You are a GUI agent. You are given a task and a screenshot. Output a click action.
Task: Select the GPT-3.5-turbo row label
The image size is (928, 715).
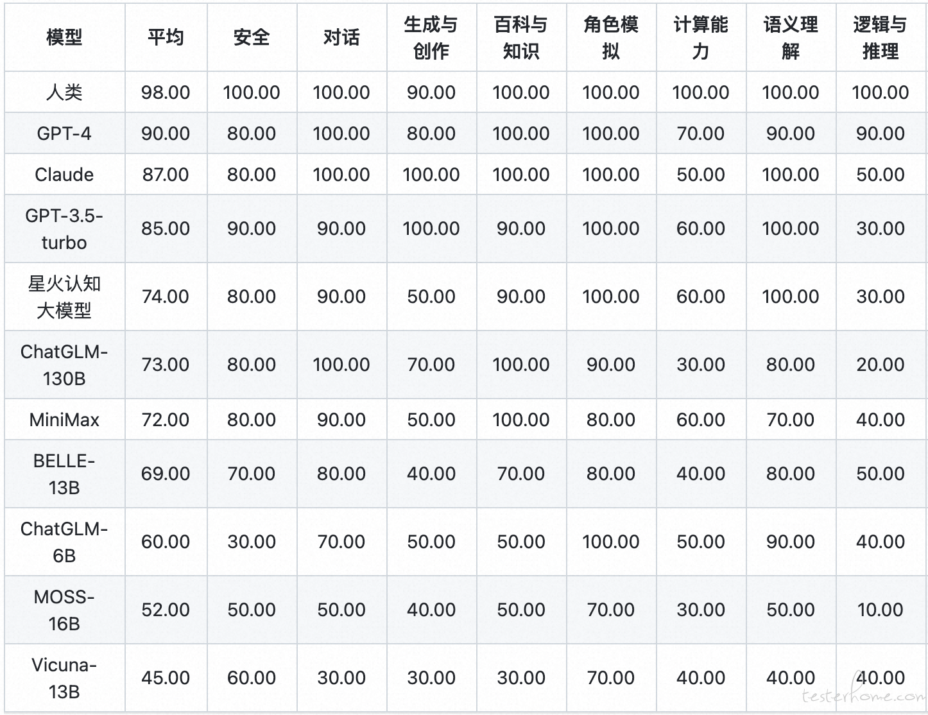click(64, 228)
